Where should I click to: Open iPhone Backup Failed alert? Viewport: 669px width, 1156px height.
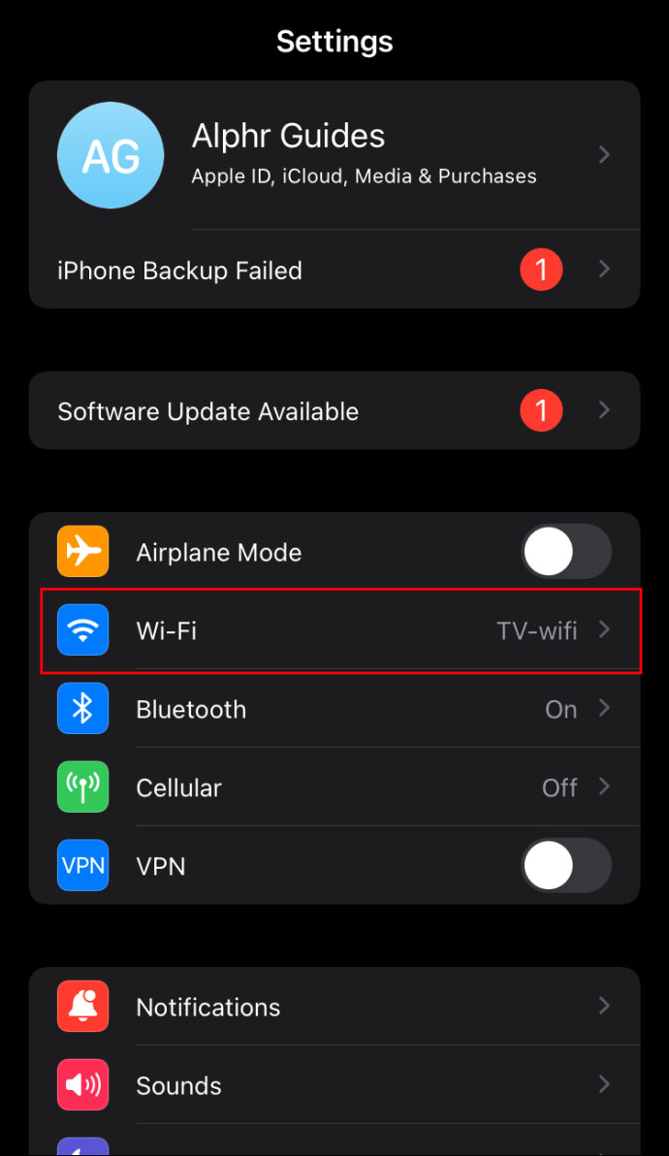point(334,269)
